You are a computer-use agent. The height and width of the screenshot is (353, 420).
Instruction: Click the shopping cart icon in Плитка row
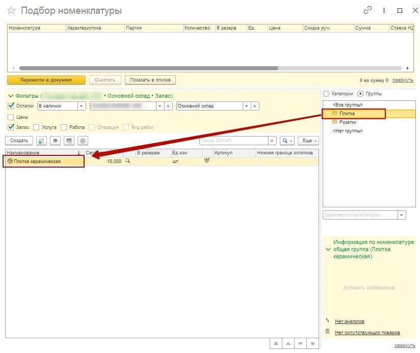pyautogui.click(x=207, y=161)
